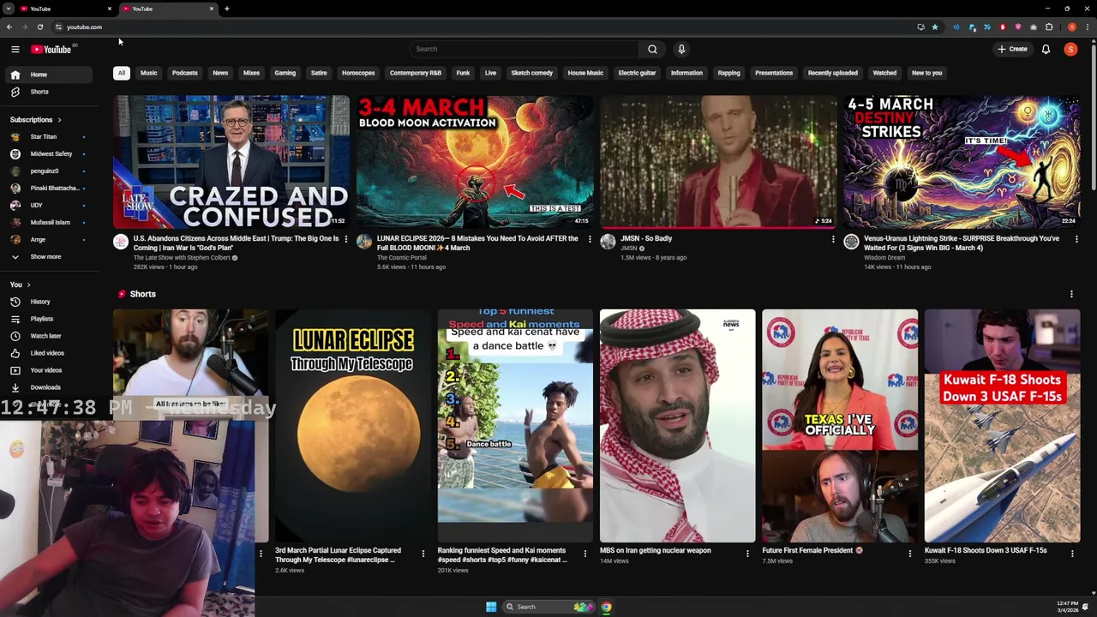Open taskbar clock showing 12:47 PM
Image resolution: width=1097 pixels, height=617 pixels.
[x=1068, y=607]
